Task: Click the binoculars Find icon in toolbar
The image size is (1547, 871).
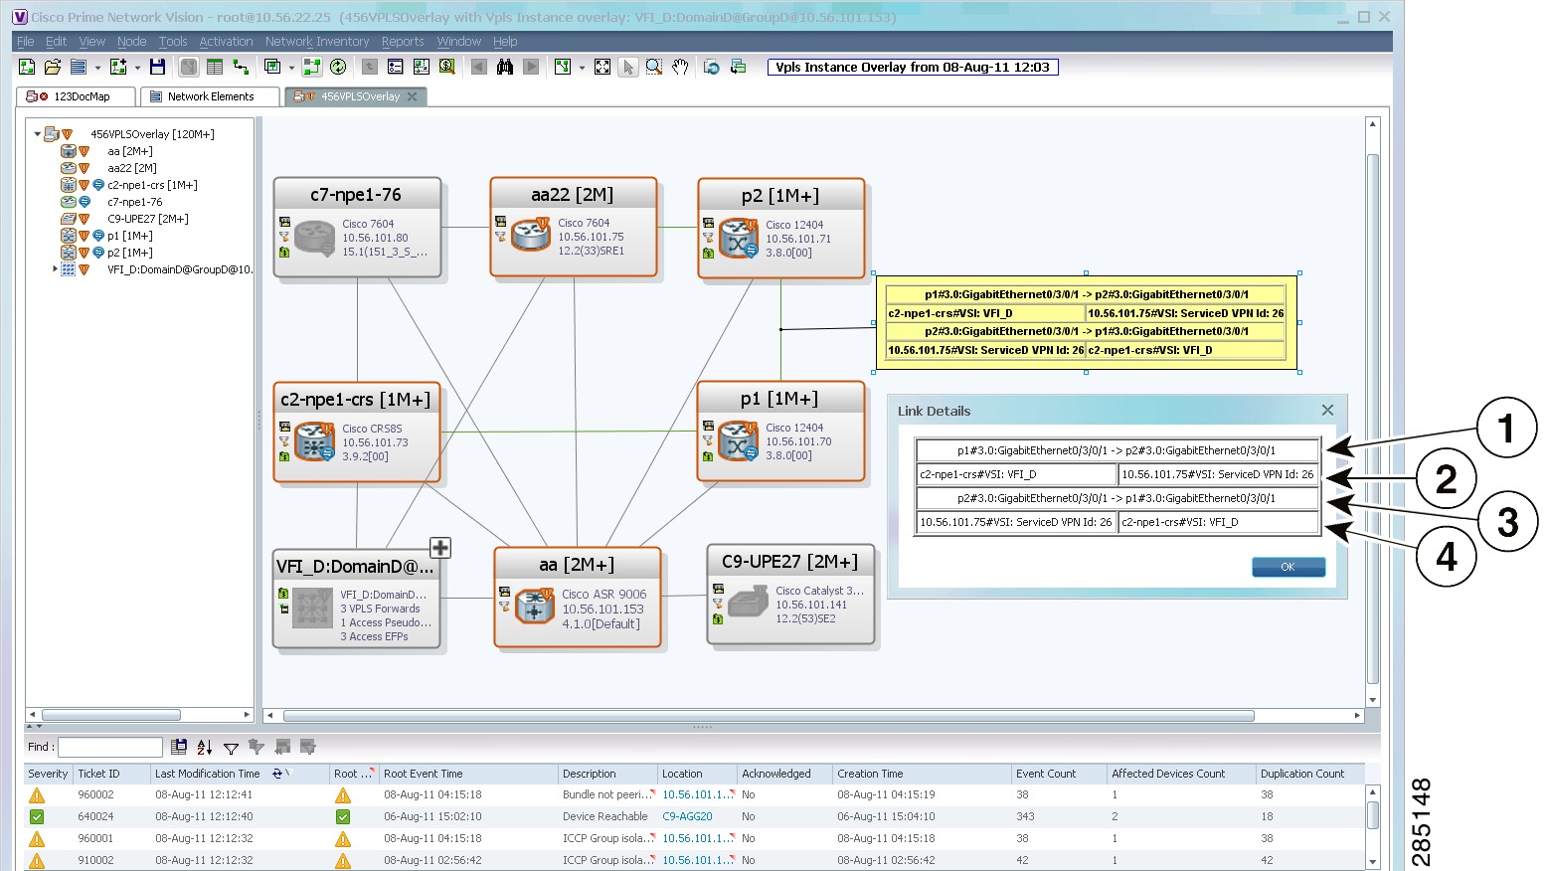Action: (x=505, y=67)
